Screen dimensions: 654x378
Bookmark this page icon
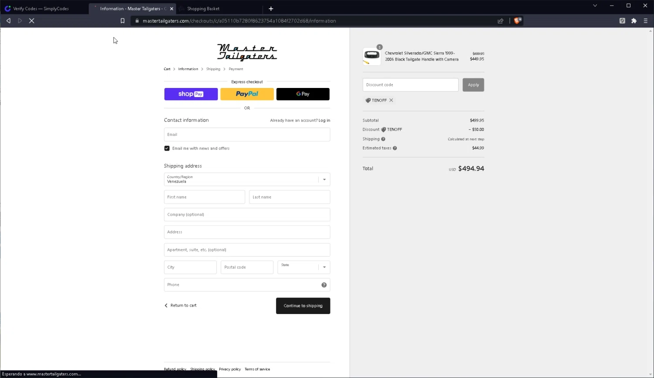(123, 20)
